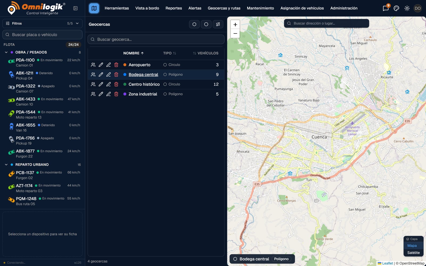Open the Bodega central geofence link

click(143, 74)
